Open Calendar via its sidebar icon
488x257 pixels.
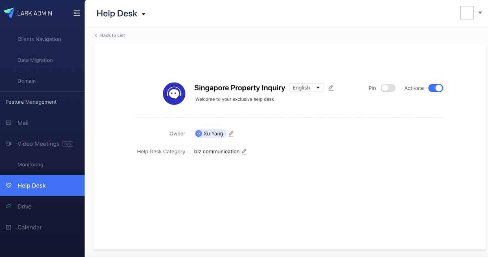[x=9, y=227]
